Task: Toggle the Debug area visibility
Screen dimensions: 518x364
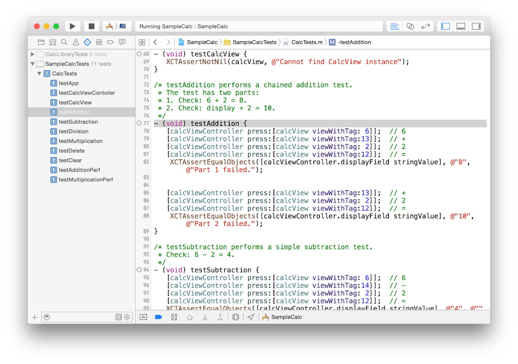Action: click(461, 26)
